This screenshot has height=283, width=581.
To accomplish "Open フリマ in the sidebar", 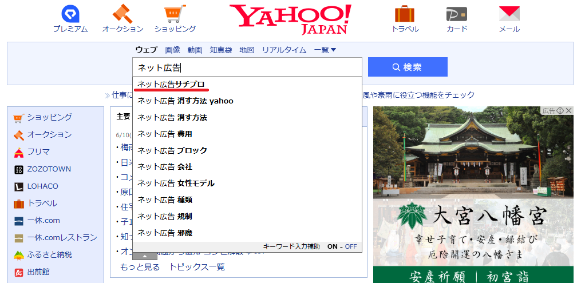I will tap(31, 152).
